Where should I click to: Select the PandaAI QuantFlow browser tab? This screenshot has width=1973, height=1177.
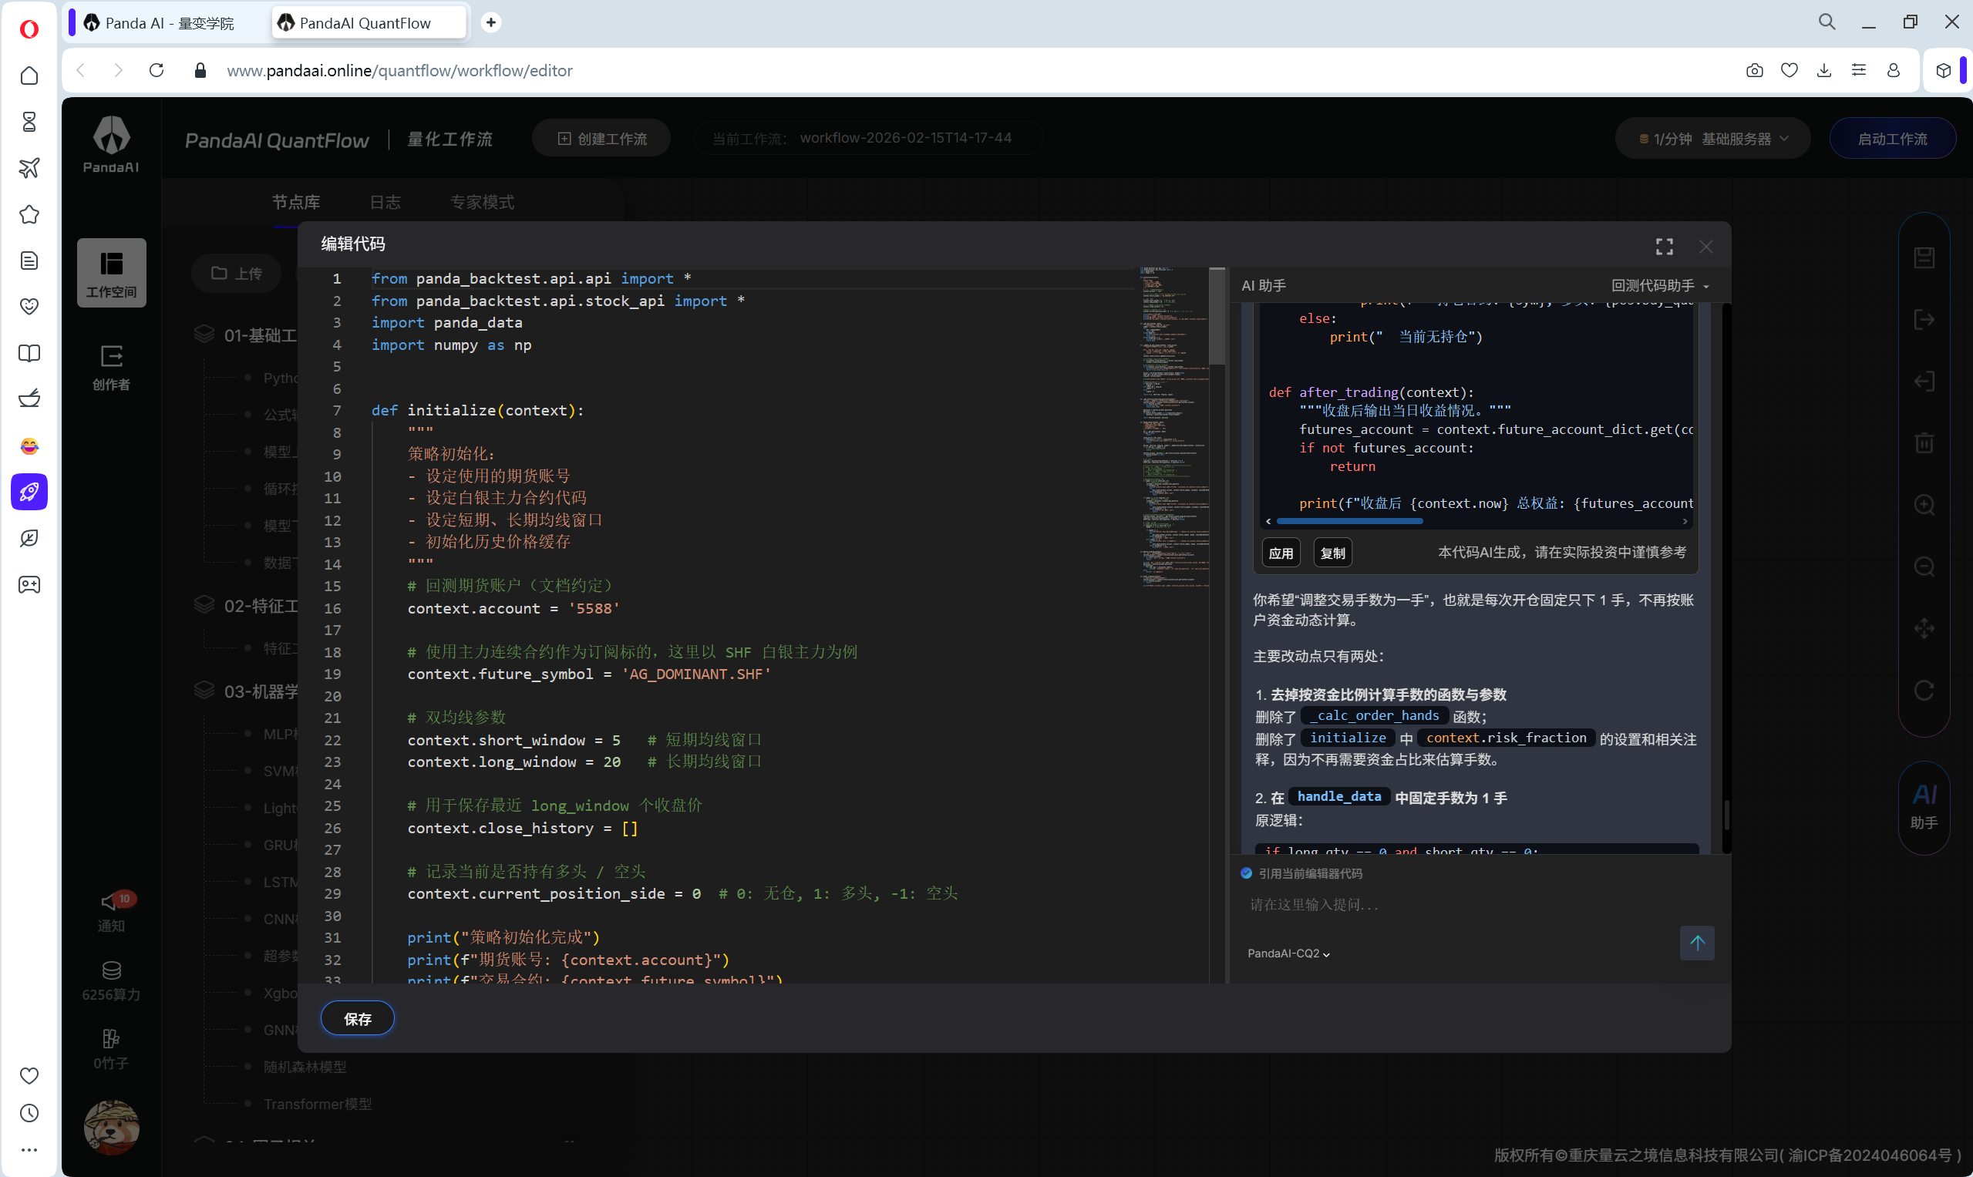coord(368,23)
